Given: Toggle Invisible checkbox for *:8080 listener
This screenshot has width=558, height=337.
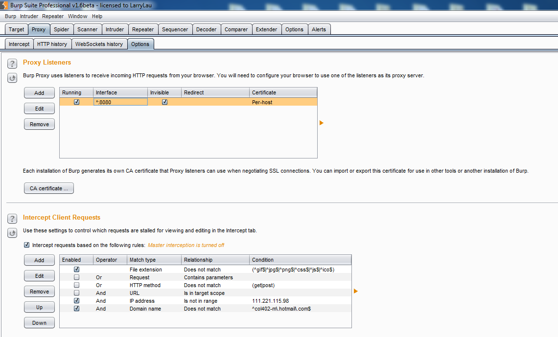Looking at the screenshot, I should [x=164, y=102].
